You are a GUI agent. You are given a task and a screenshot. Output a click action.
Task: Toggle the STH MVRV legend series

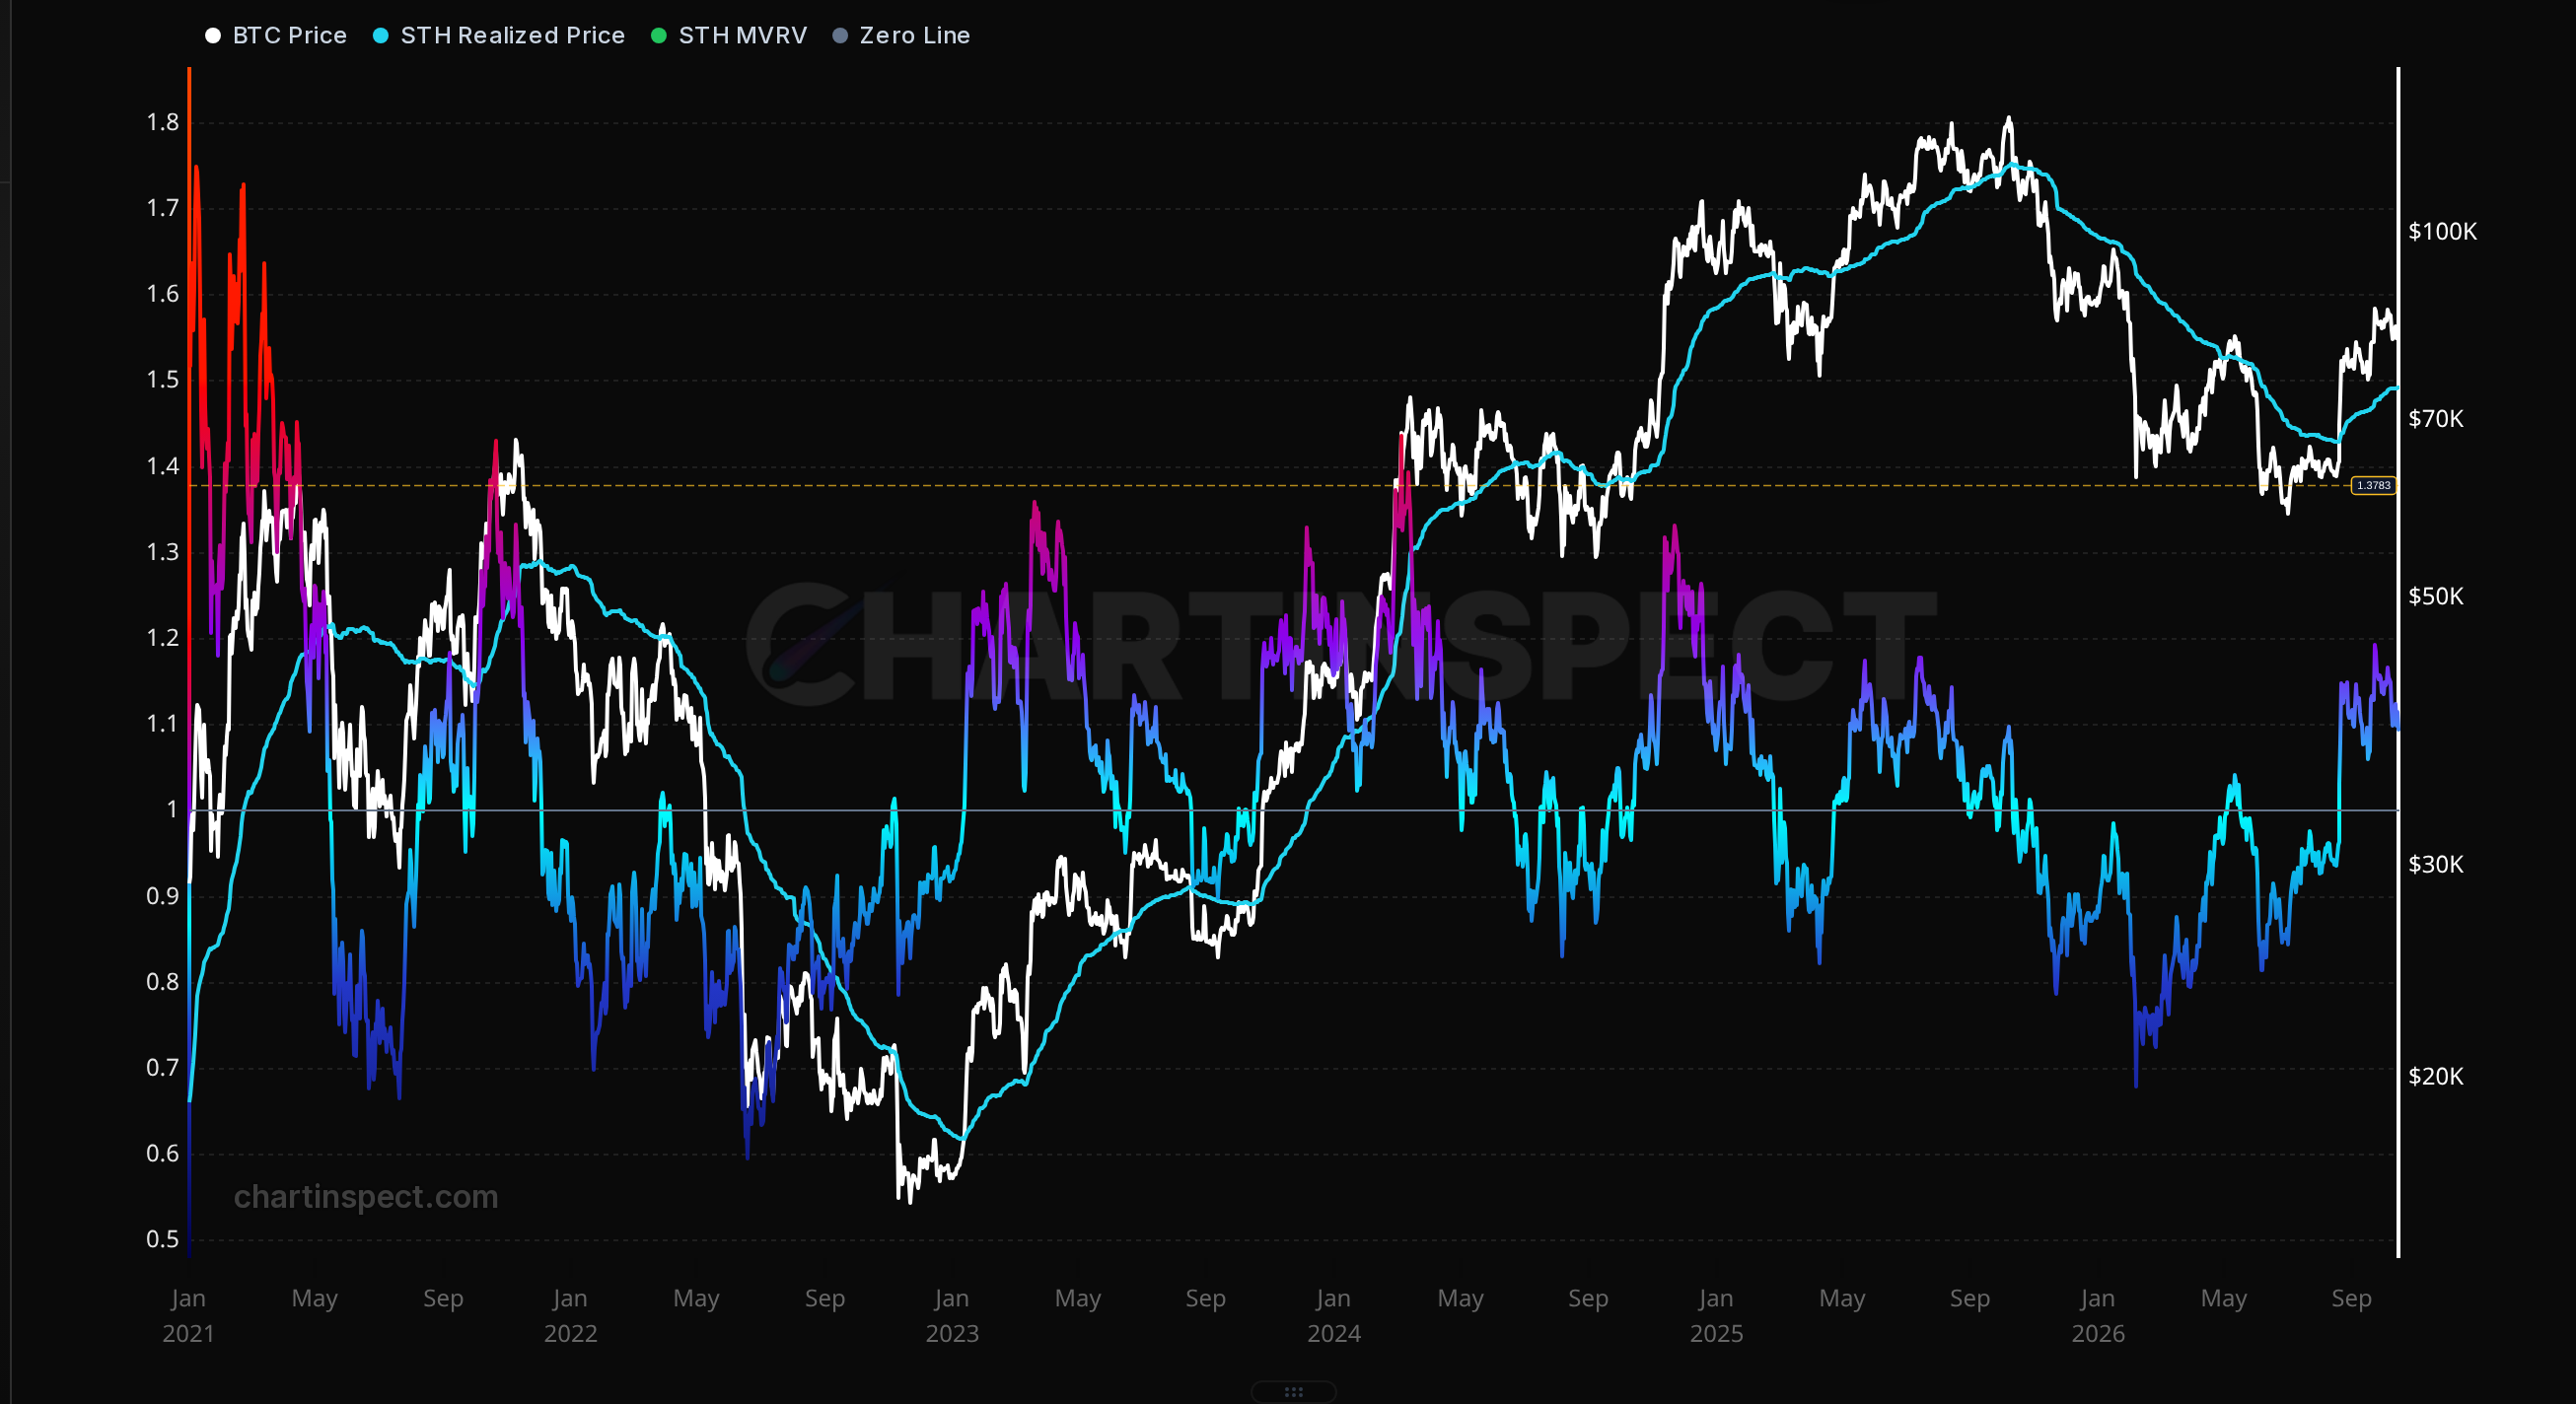tap(729, 36)
